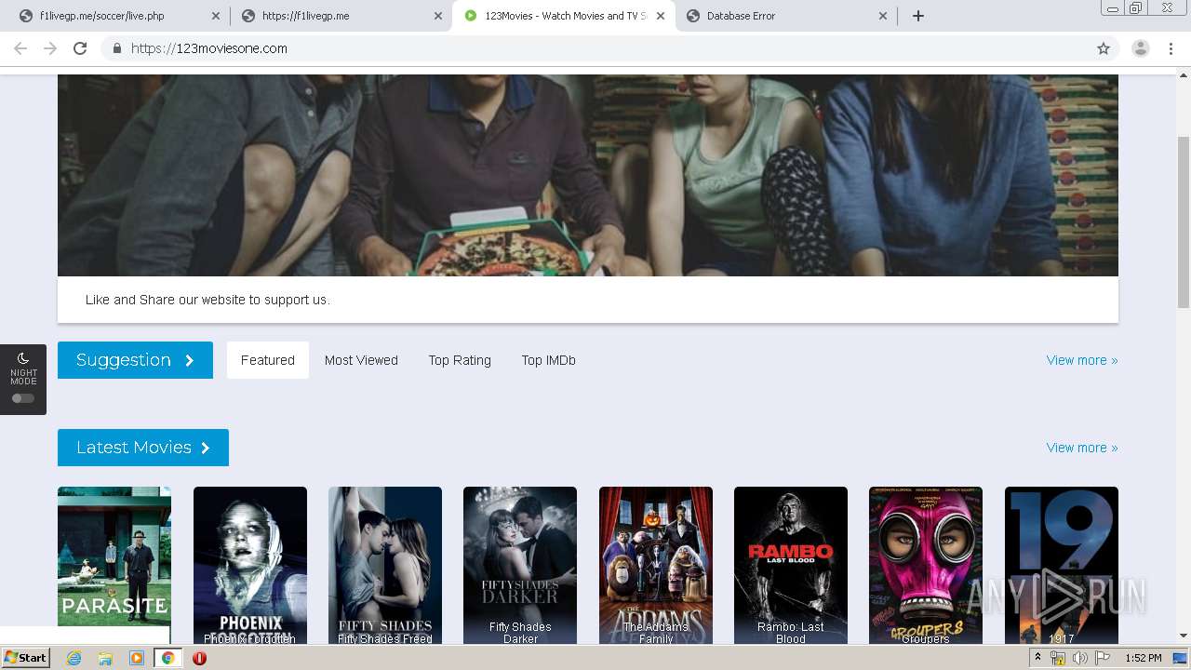Click the address bar URL field
1191x670 pixels.
tap(595, 48)
